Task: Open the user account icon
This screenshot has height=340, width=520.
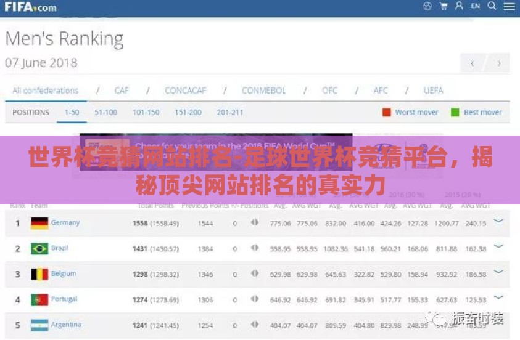Action: 459,6
